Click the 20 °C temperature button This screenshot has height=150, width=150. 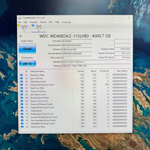click(x=27, y=63)
